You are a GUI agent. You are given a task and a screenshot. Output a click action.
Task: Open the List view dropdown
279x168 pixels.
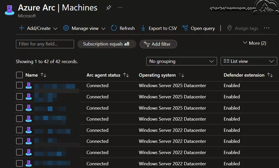pos(249,61)
